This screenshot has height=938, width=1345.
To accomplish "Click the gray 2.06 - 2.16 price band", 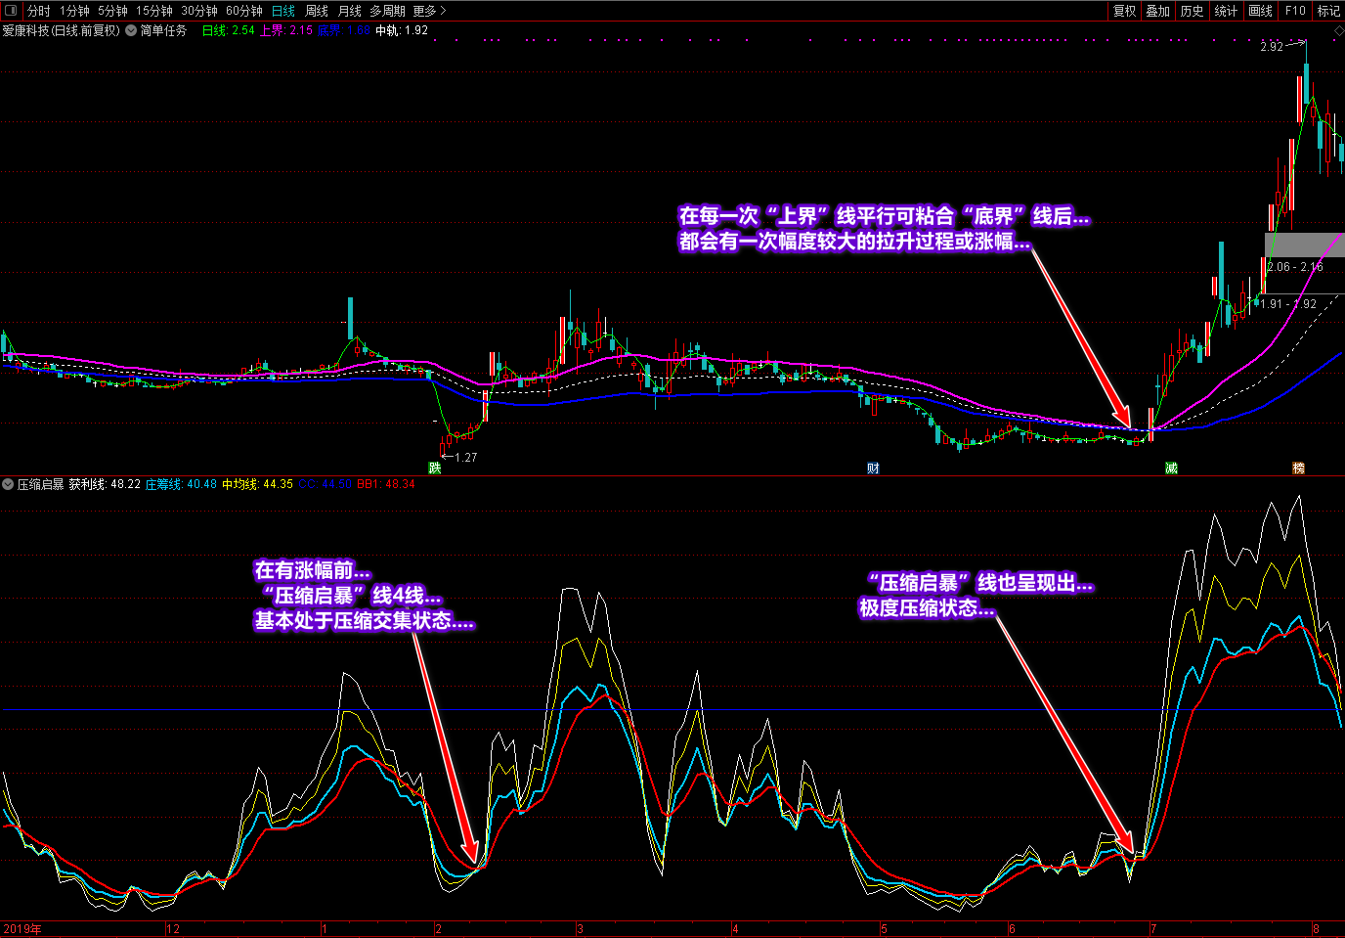I will coord(1304,246).
